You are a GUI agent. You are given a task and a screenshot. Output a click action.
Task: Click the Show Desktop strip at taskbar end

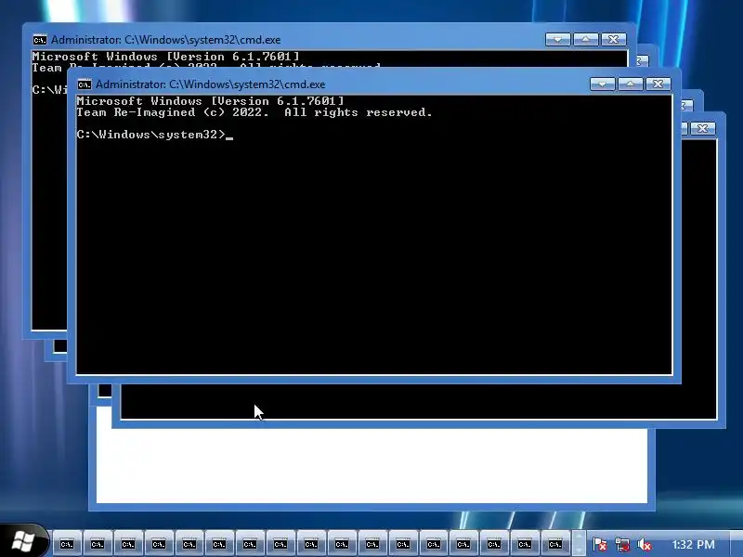coord(736,544)
